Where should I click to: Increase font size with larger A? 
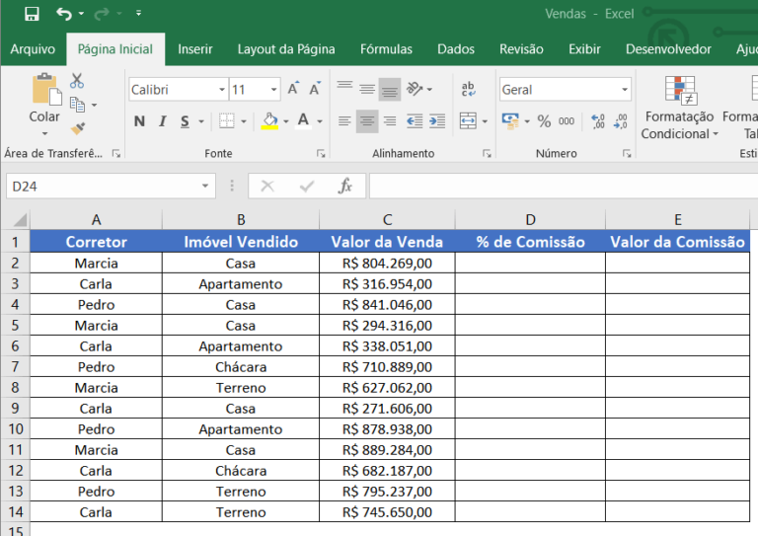293,89
